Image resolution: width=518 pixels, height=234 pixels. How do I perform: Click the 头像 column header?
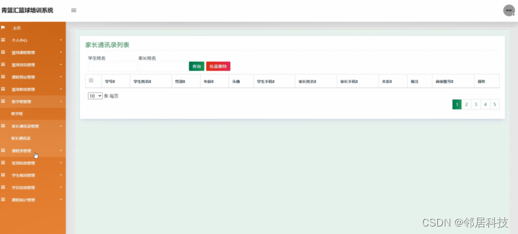click(x=236, y=81)
